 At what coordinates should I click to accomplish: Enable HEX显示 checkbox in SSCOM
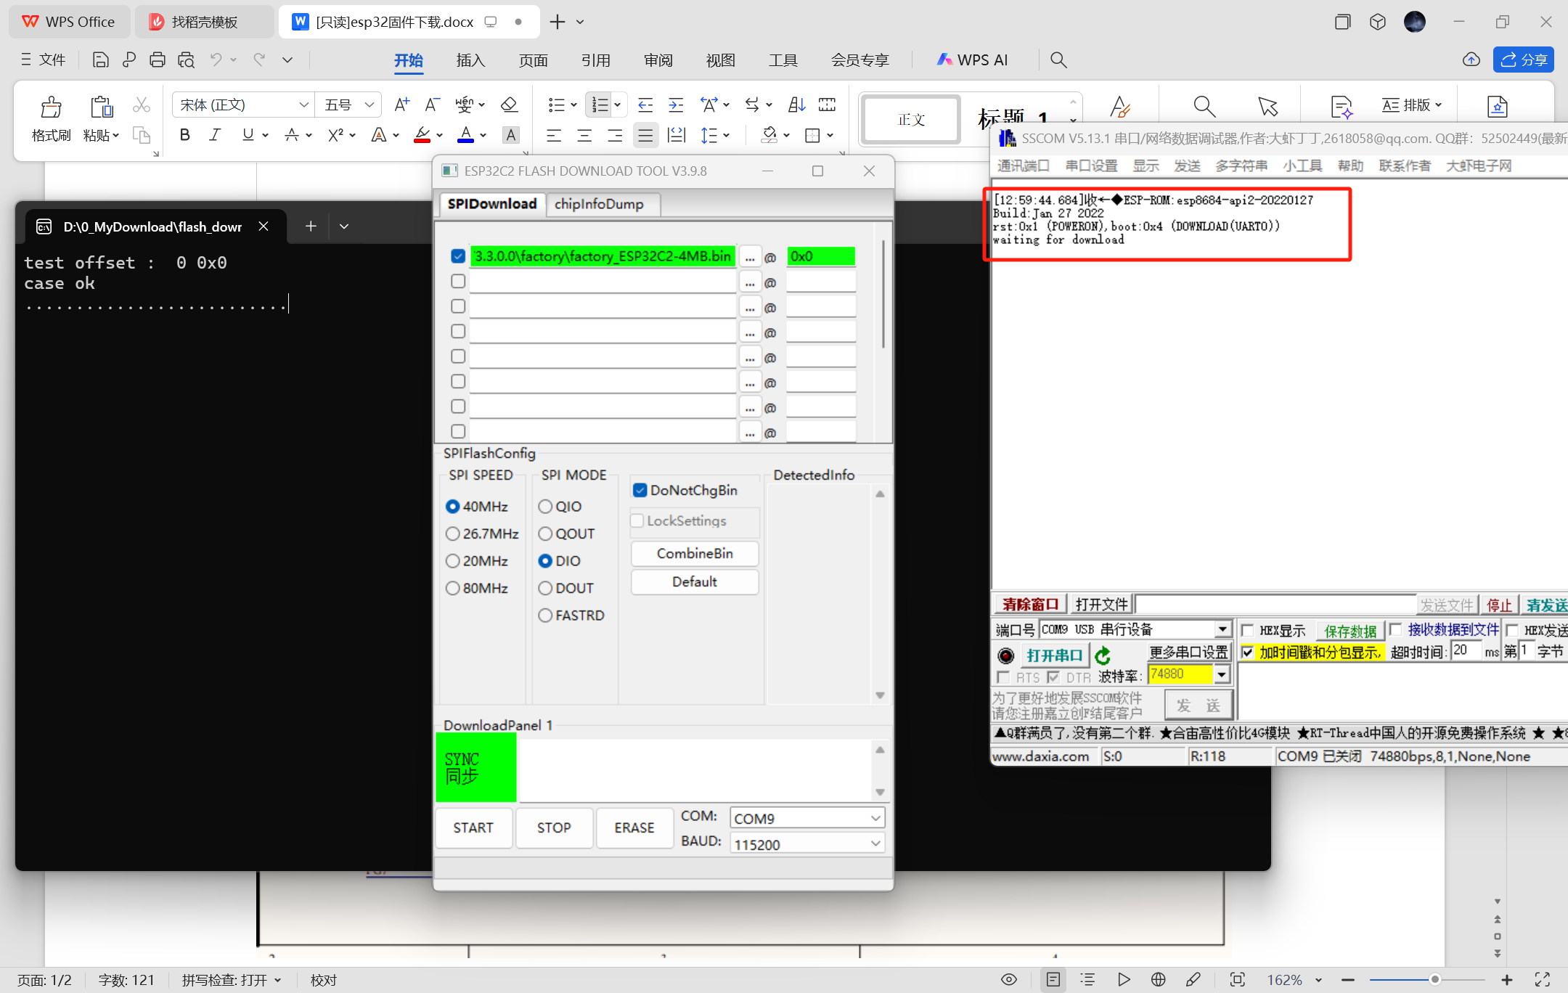tap(1248, 630)
